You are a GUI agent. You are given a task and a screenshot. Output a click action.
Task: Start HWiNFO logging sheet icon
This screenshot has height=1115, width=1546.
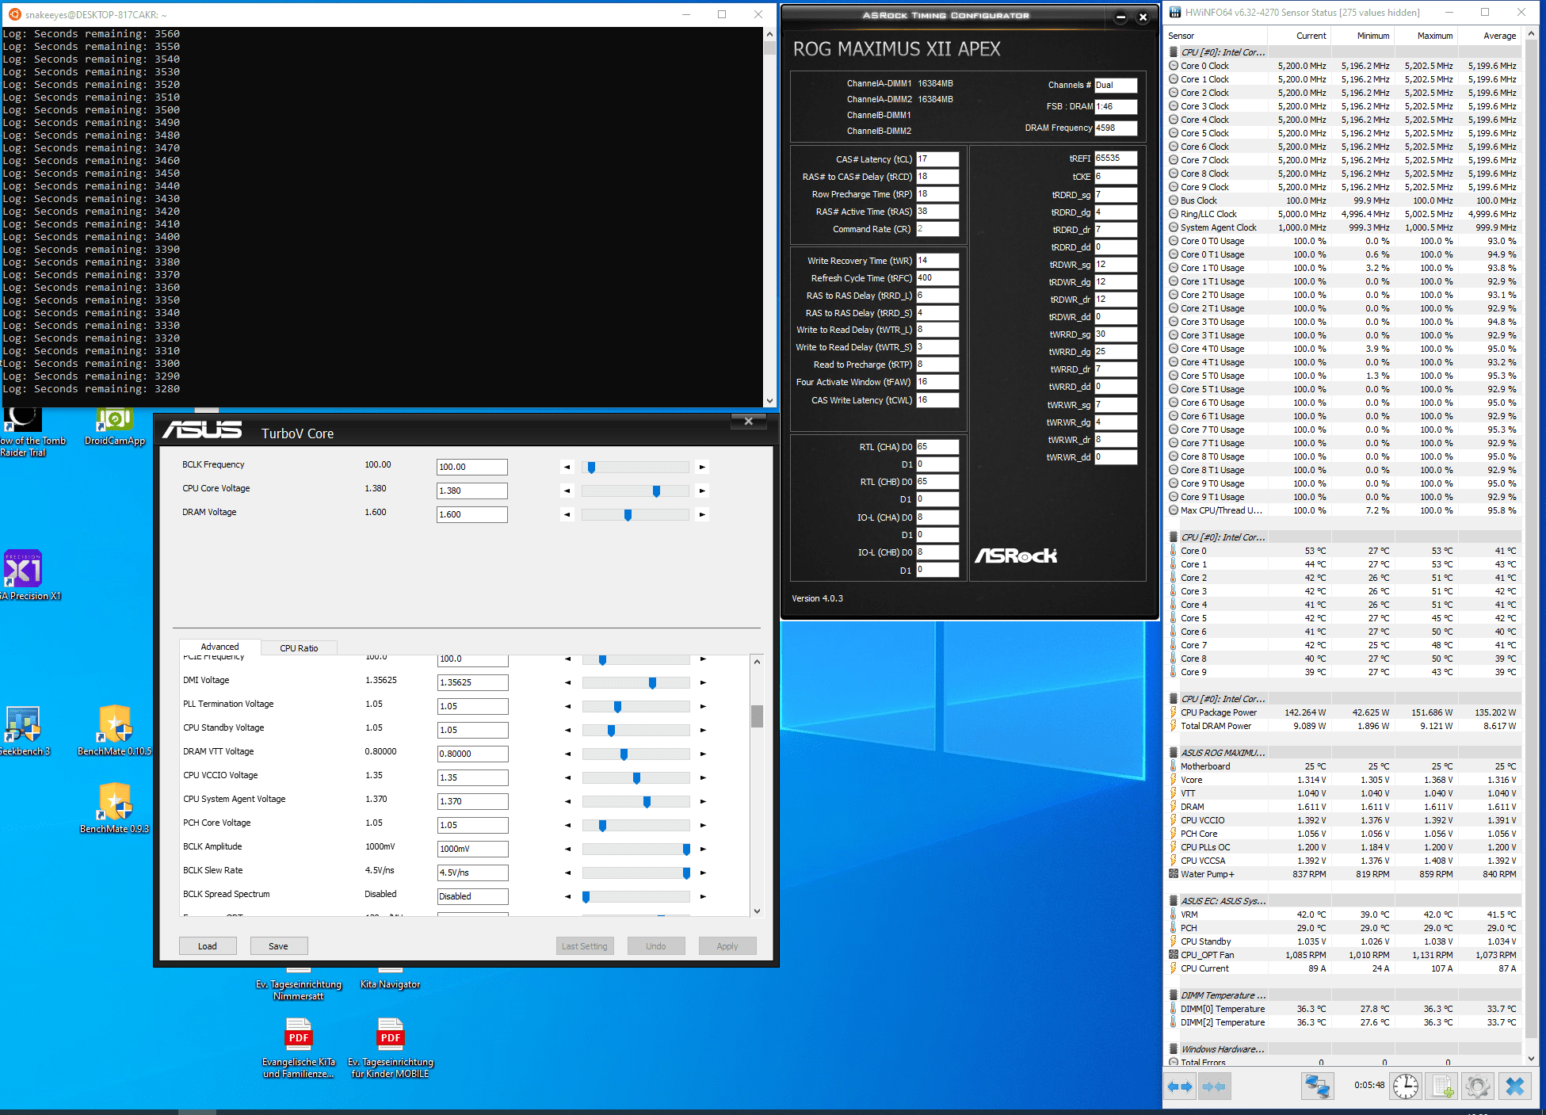[x=1442, y=1086]
